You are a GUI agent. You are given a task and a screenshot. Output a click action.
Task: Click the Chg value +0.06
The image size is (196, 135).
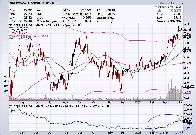177,14
